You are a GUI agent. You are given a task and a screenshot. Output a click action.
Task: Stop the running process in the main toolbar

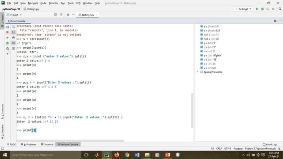coord(273,9)
